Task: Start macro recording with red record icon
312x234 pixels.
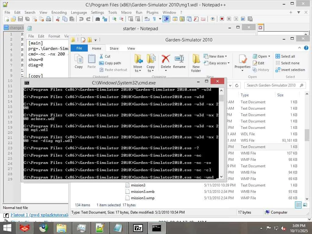Action: (222, 19)
